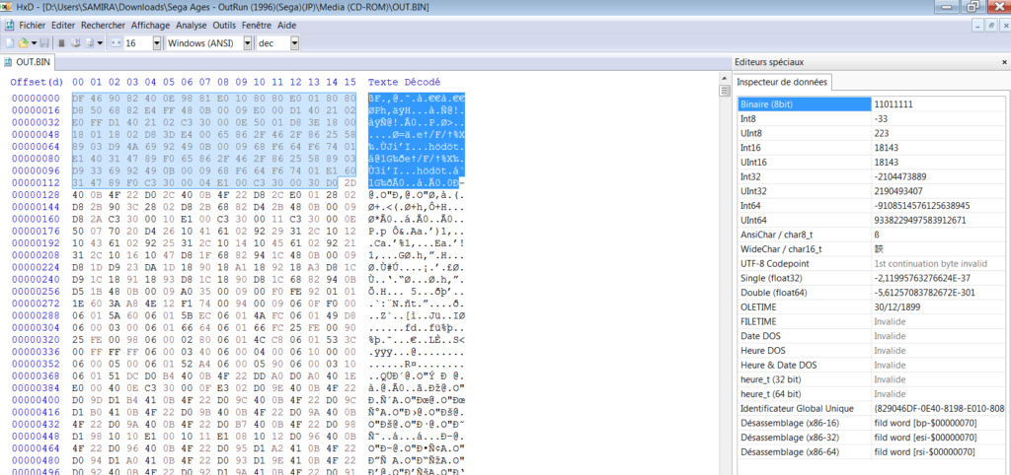The image size is (1011, 475).
Task: Select the Int16 inspector row
Action: pyautogui.click(x=873, y=148)
